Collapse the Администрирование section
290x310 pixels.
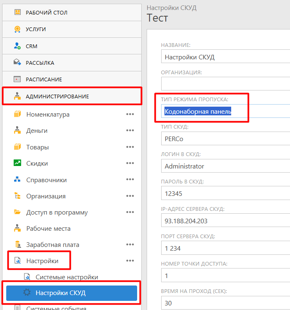[72, 96]
